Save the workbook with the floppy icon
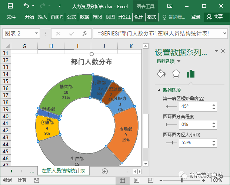 click(10, 6)
